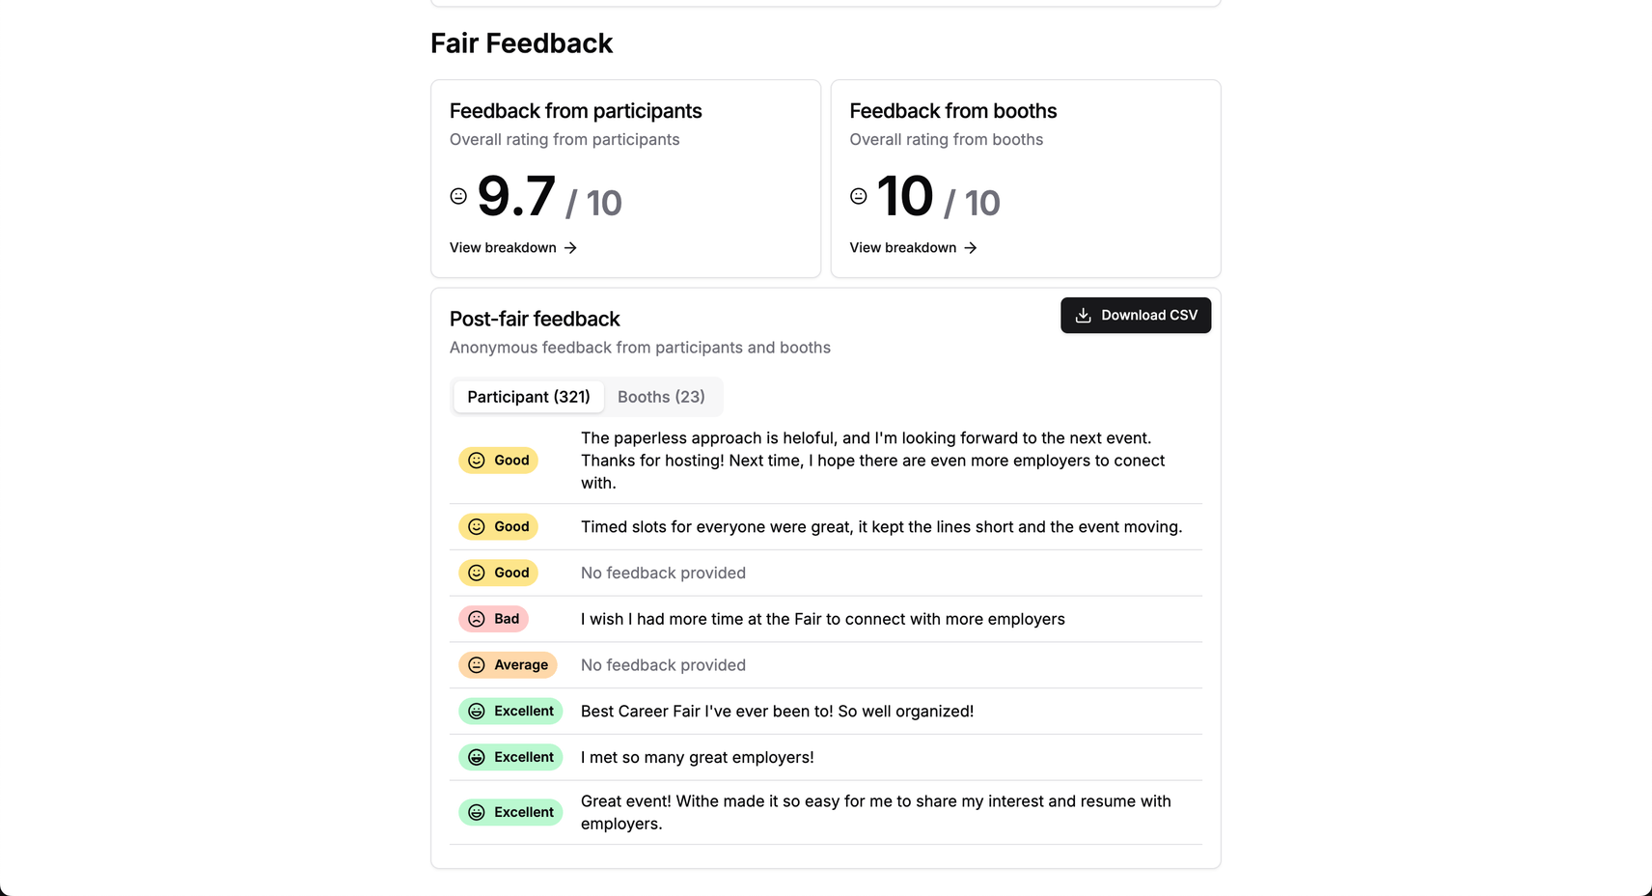Click grinning icon on Best Career Fair row

coord(477,712)
